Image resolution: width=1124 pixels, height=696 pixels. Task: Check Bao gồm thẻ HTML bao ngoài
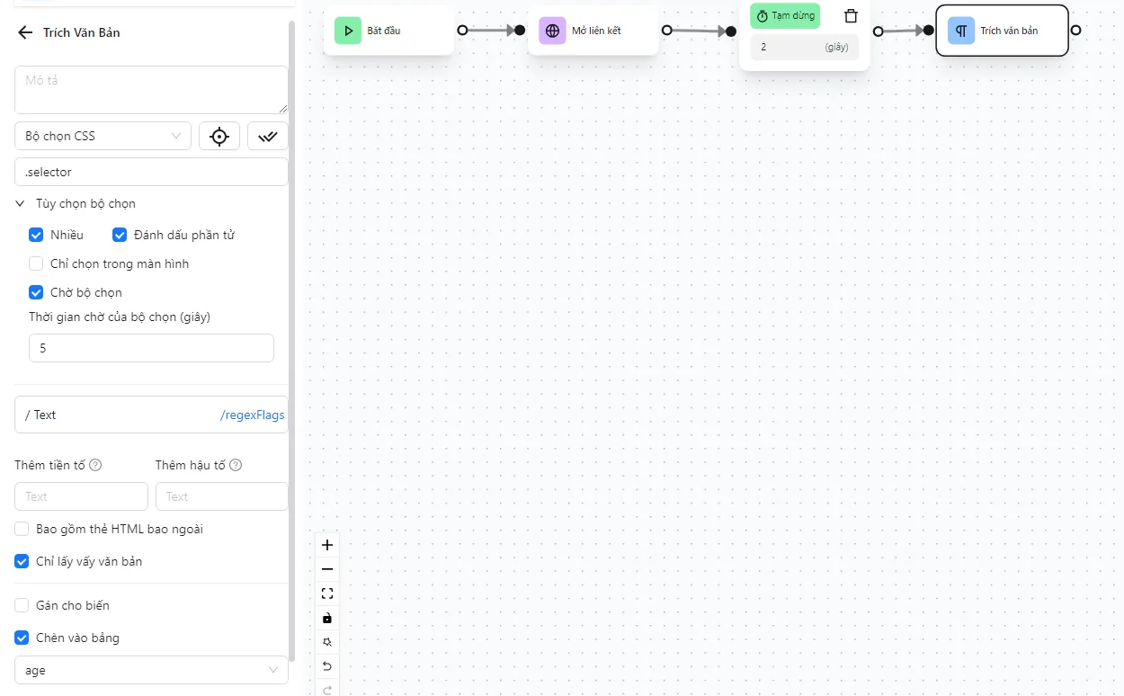click(x=21, y=529)
